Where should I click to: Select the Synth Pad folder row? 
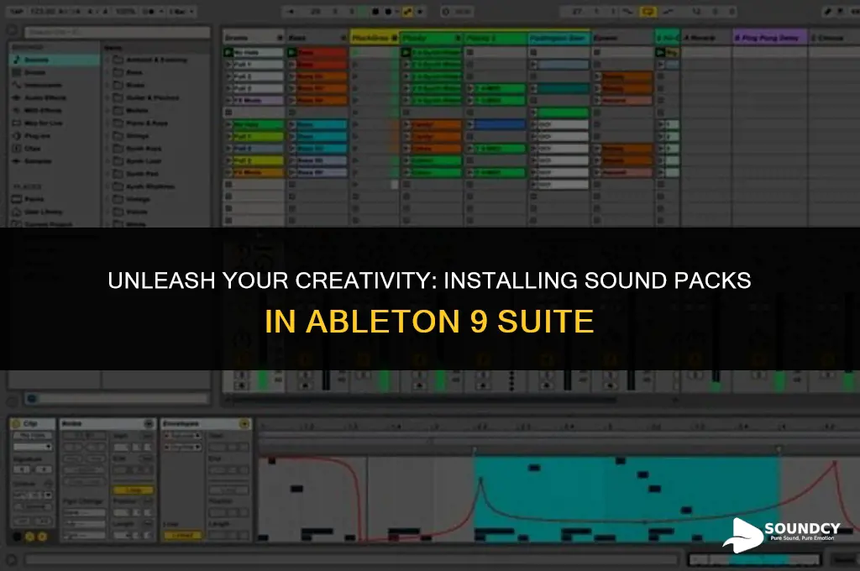tap(159, 173)
